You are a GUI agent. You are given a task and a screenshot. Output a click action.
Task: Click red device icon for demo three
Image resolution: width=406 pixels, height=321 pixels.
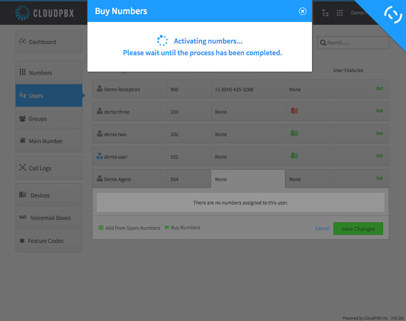294,111
